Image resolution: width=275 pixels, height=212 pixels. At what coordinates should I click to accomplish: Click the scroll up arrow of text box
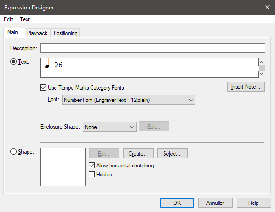tap(262, 62)
